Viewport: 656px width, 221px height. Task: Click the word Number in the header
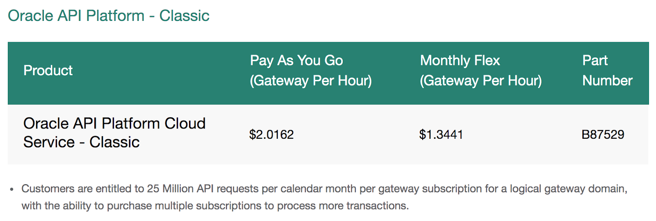tap(607, 81)
